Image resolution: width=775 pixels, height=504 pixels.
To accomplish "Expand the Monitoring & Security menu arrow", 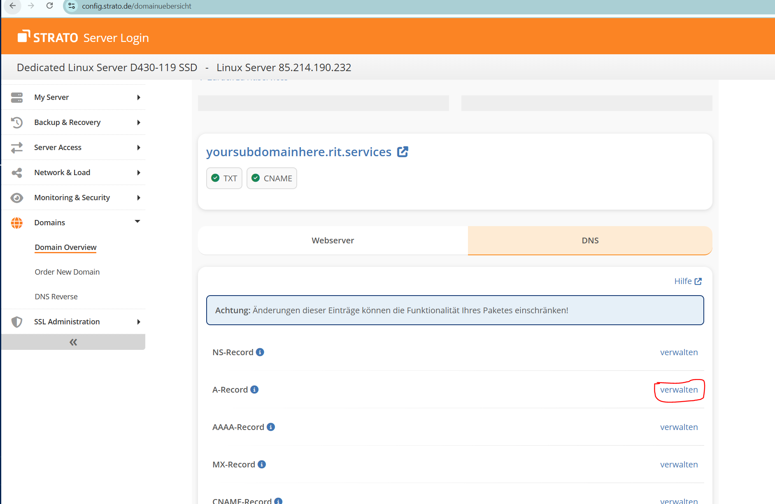I will [139, 198].
